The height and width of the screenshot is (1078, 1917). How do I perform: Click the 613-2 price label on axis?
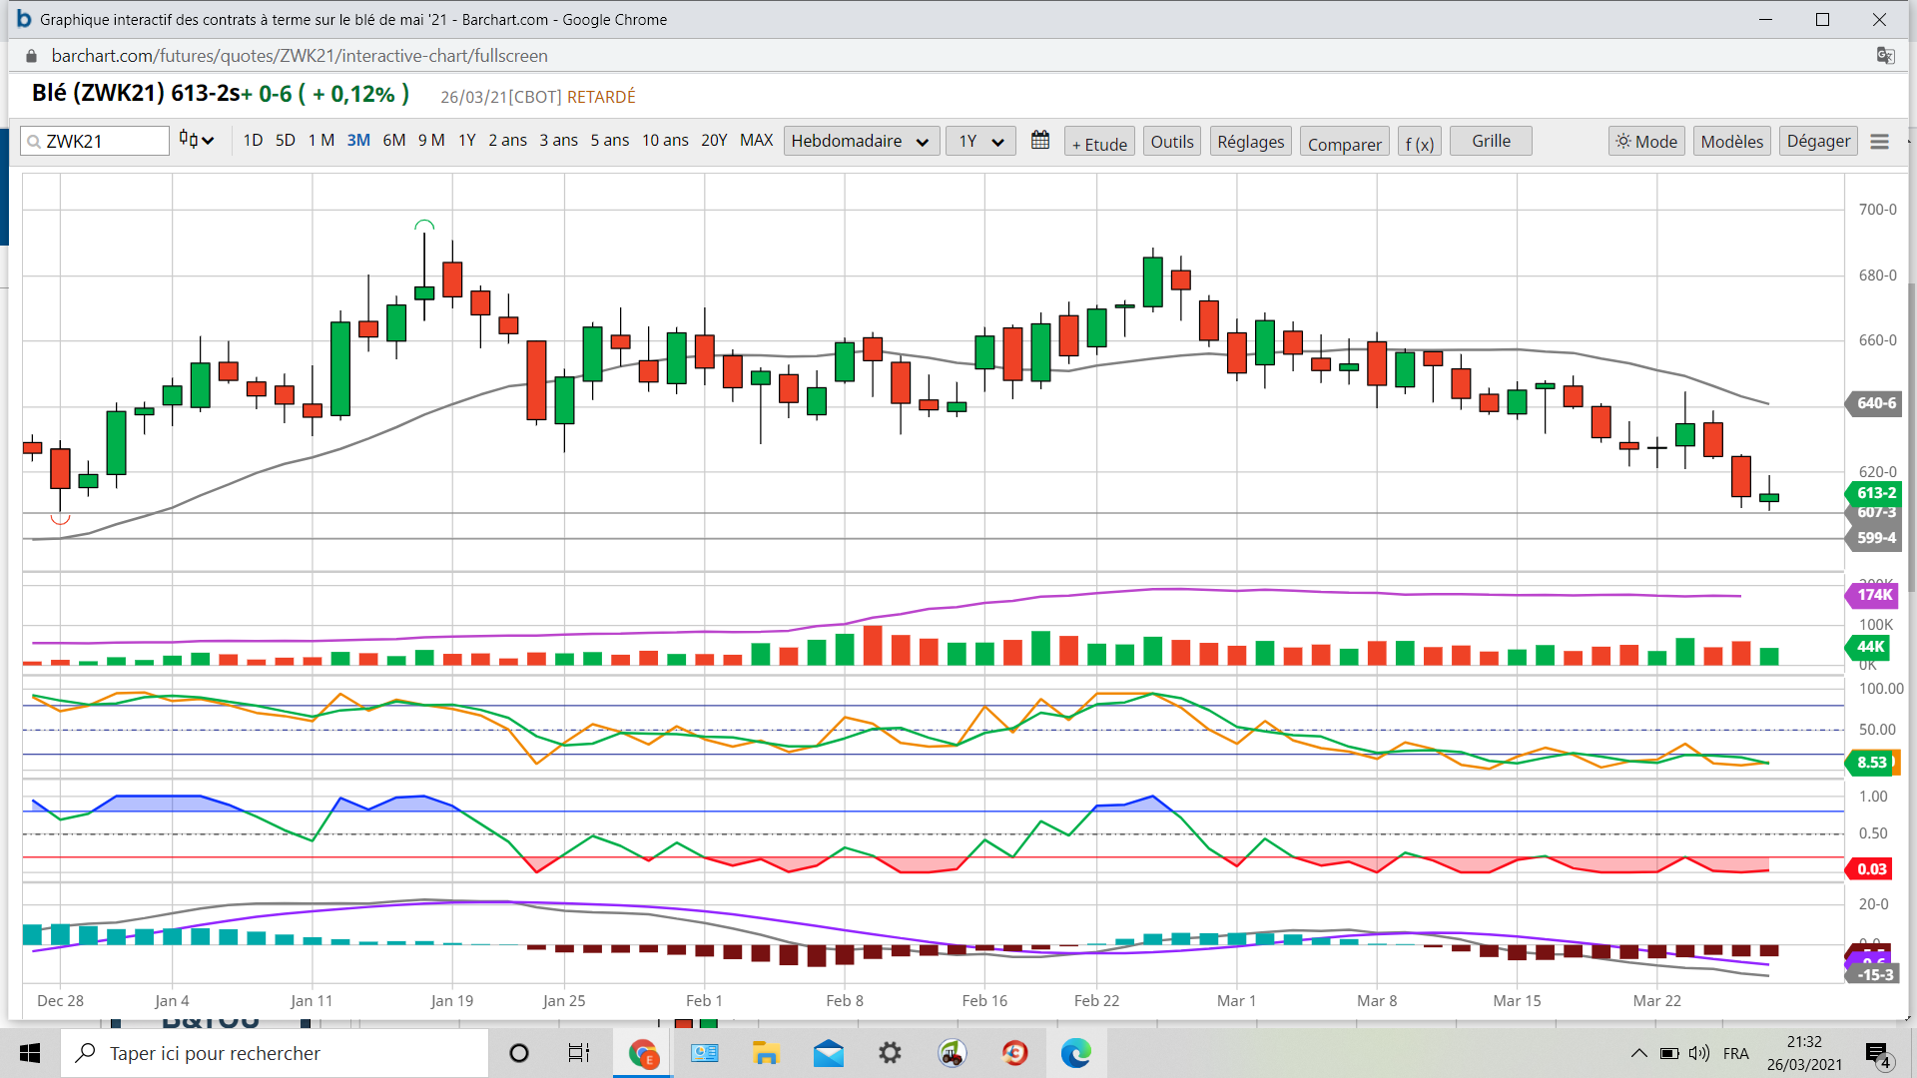pyautogui.click(x=1875, y=493)
